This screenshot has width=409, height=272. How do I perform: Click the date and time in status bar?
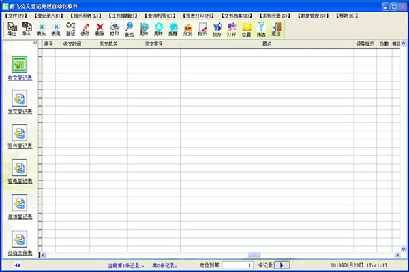click(359, 265)
